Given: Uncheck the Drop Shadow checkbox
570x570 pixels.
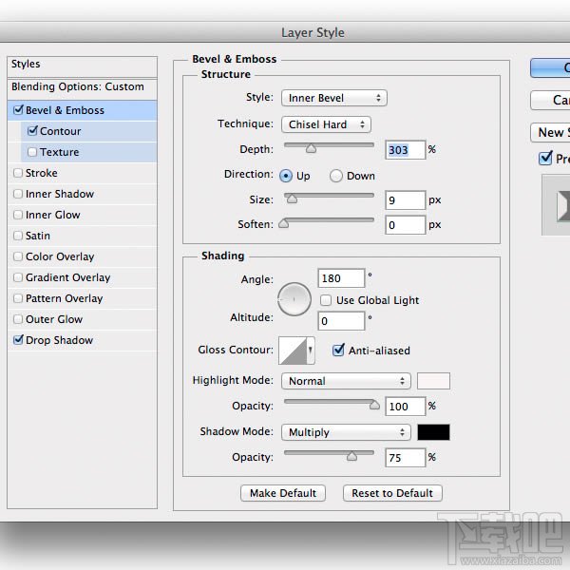Looking at the screenshot, I should (18, 340).
